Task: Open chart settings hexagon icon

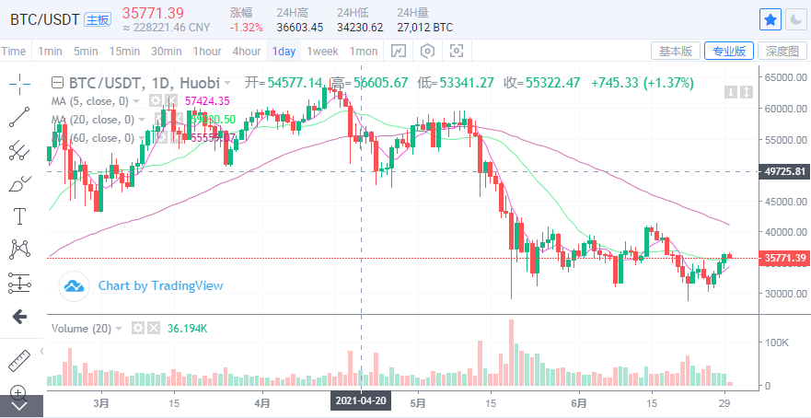Action: (427, 51)
